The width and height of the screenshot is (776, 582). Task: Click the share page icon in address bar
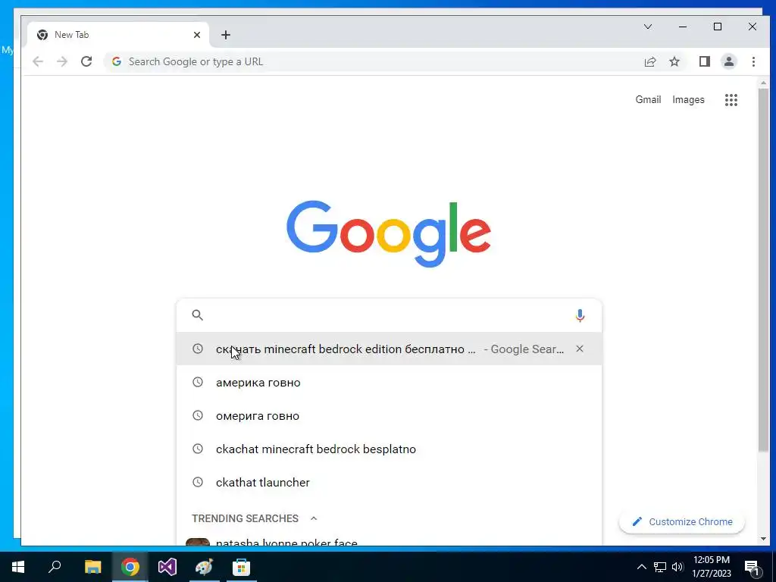click(650, 62)
